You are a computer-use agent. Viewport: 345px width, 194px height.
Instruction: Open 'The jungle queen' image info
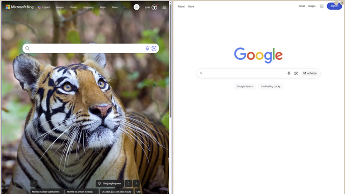110,183
